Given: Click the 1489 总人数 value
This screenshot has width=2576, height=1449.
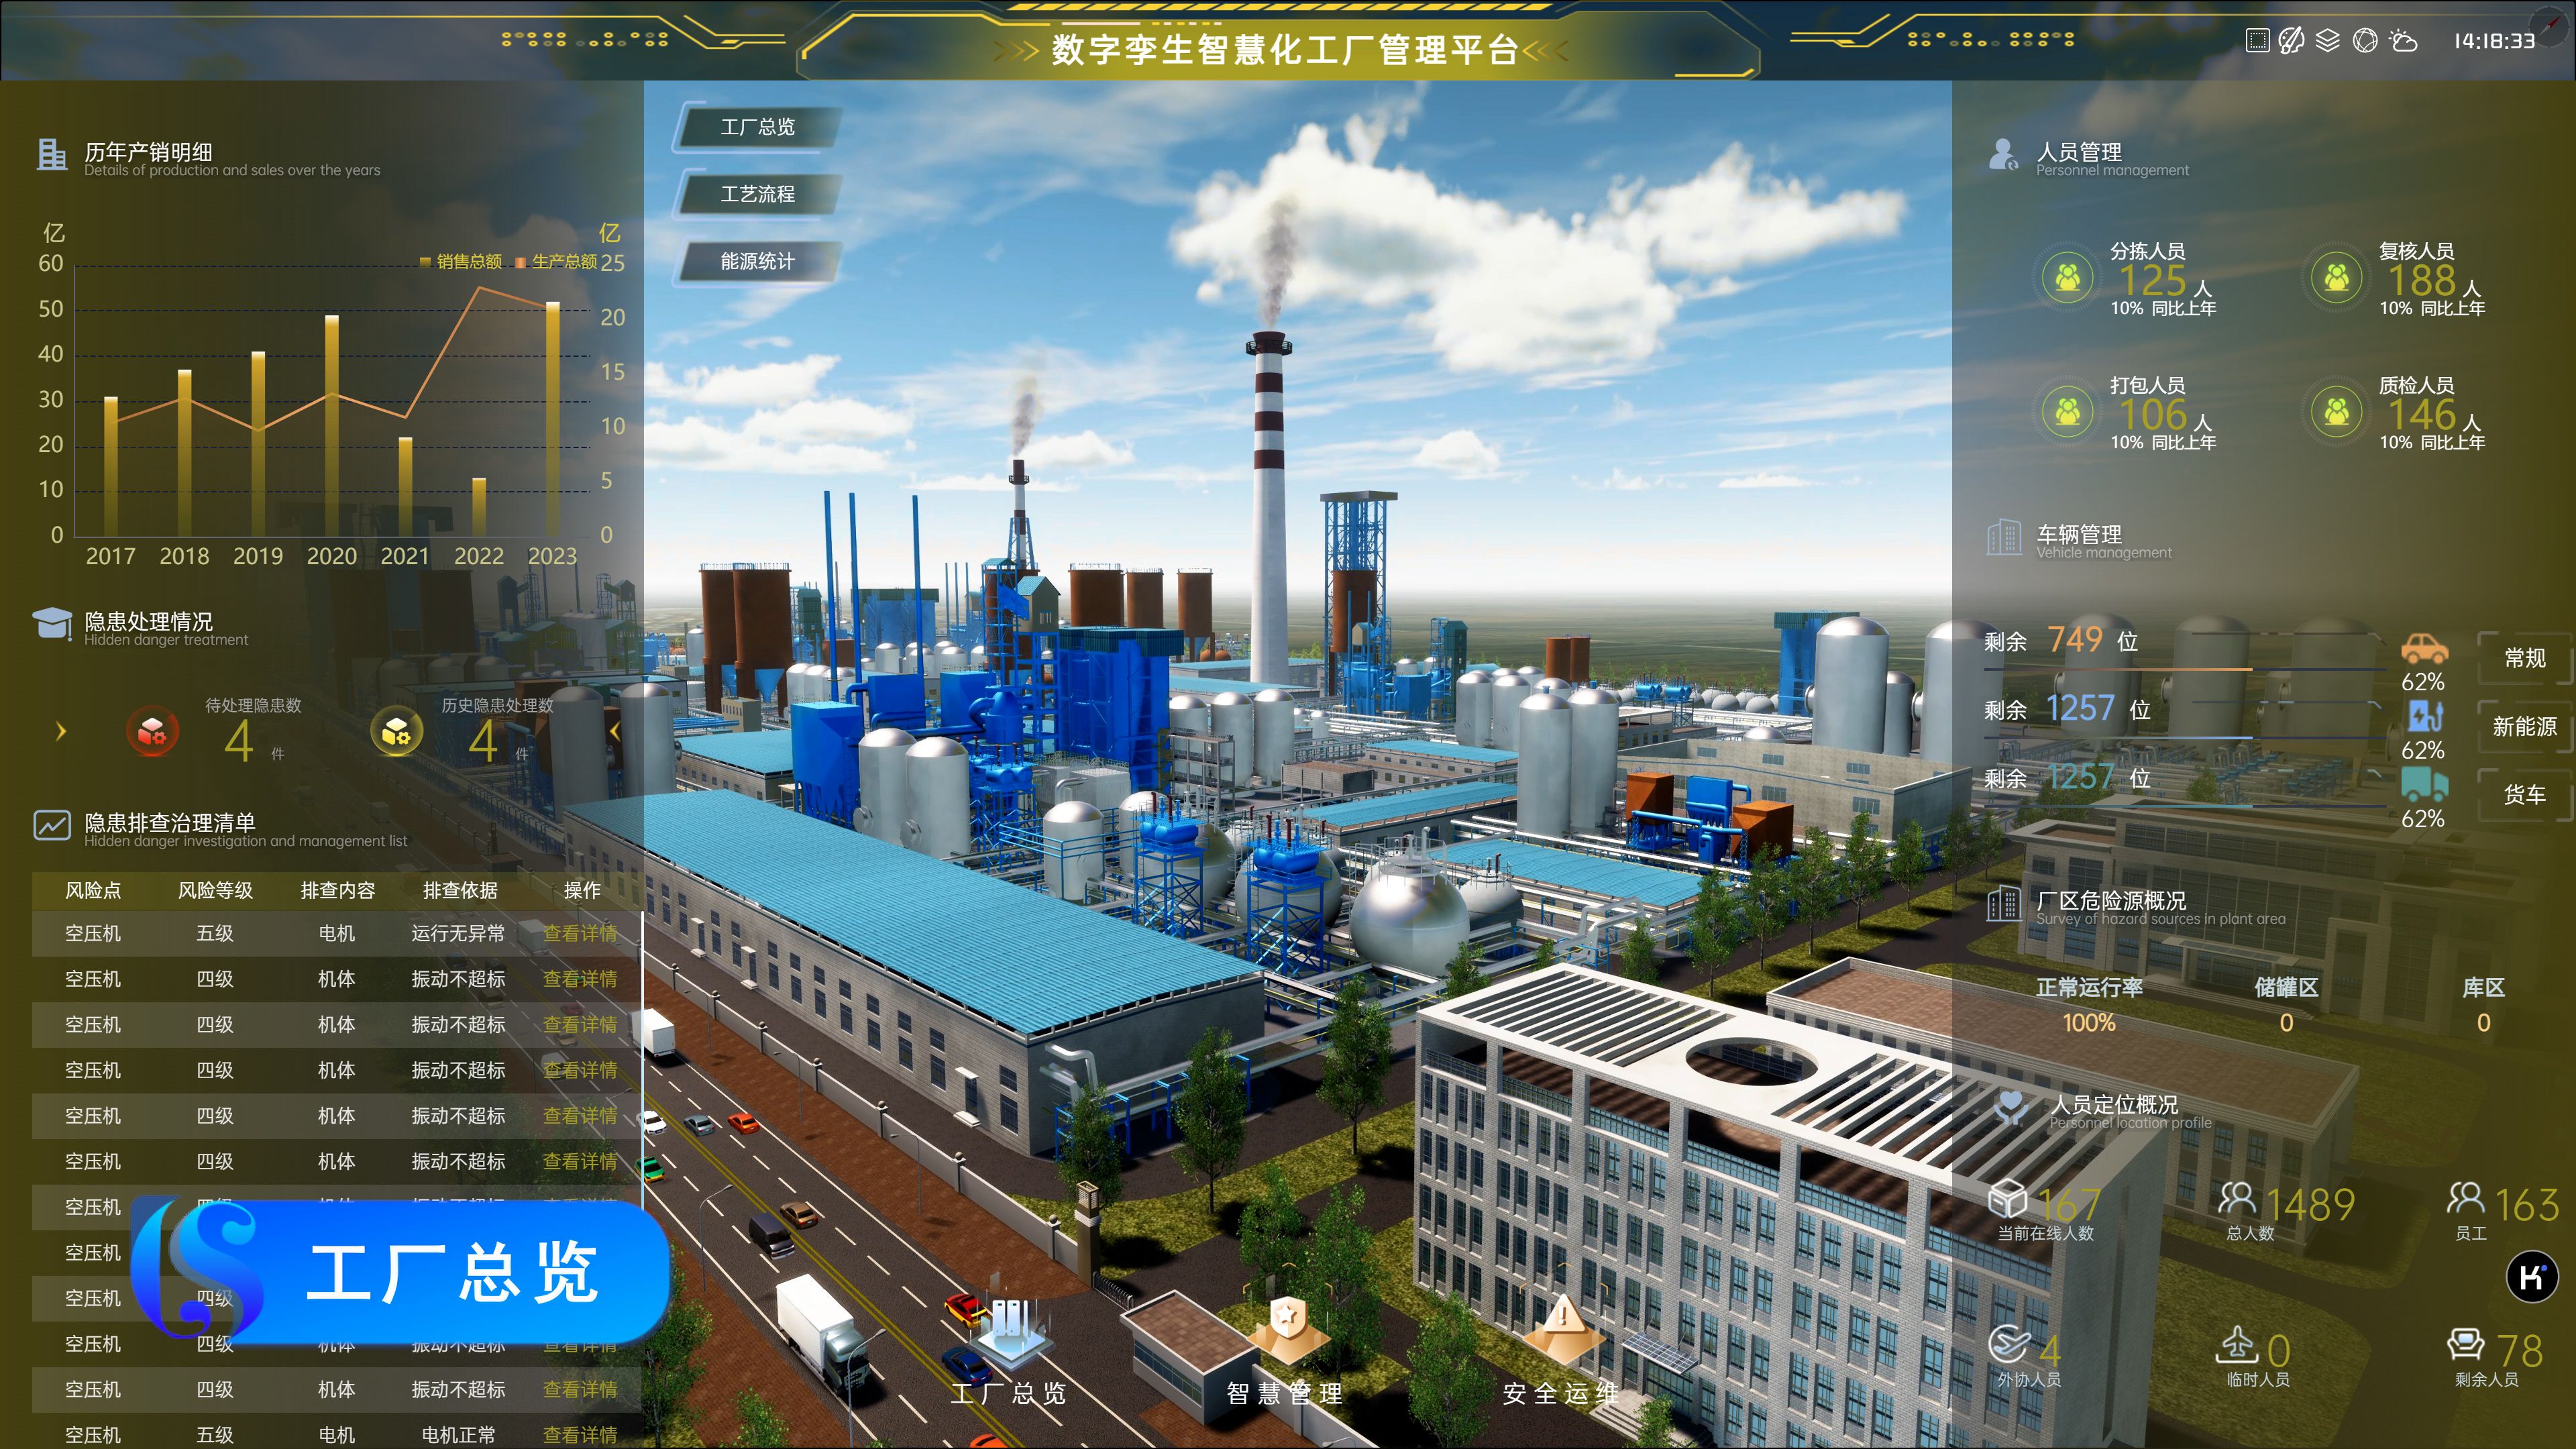Looking at the screenshot, I should click(2310, 1205).
